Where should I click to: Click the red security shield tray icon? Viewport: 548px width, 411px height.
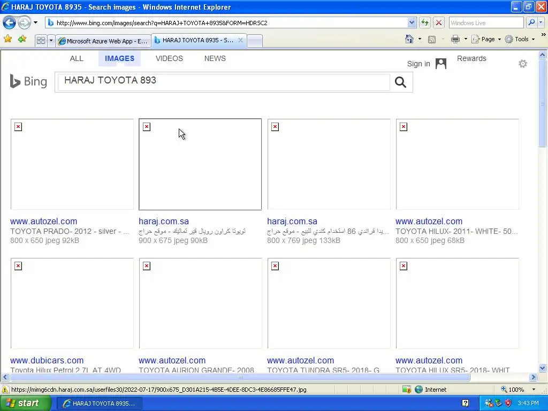pyautogui.click(x=508, y=404)
